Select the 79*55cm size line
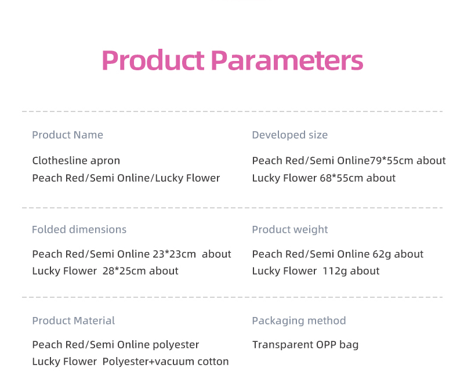Screen dimensions: 464x382 click(x=349, y=160)
